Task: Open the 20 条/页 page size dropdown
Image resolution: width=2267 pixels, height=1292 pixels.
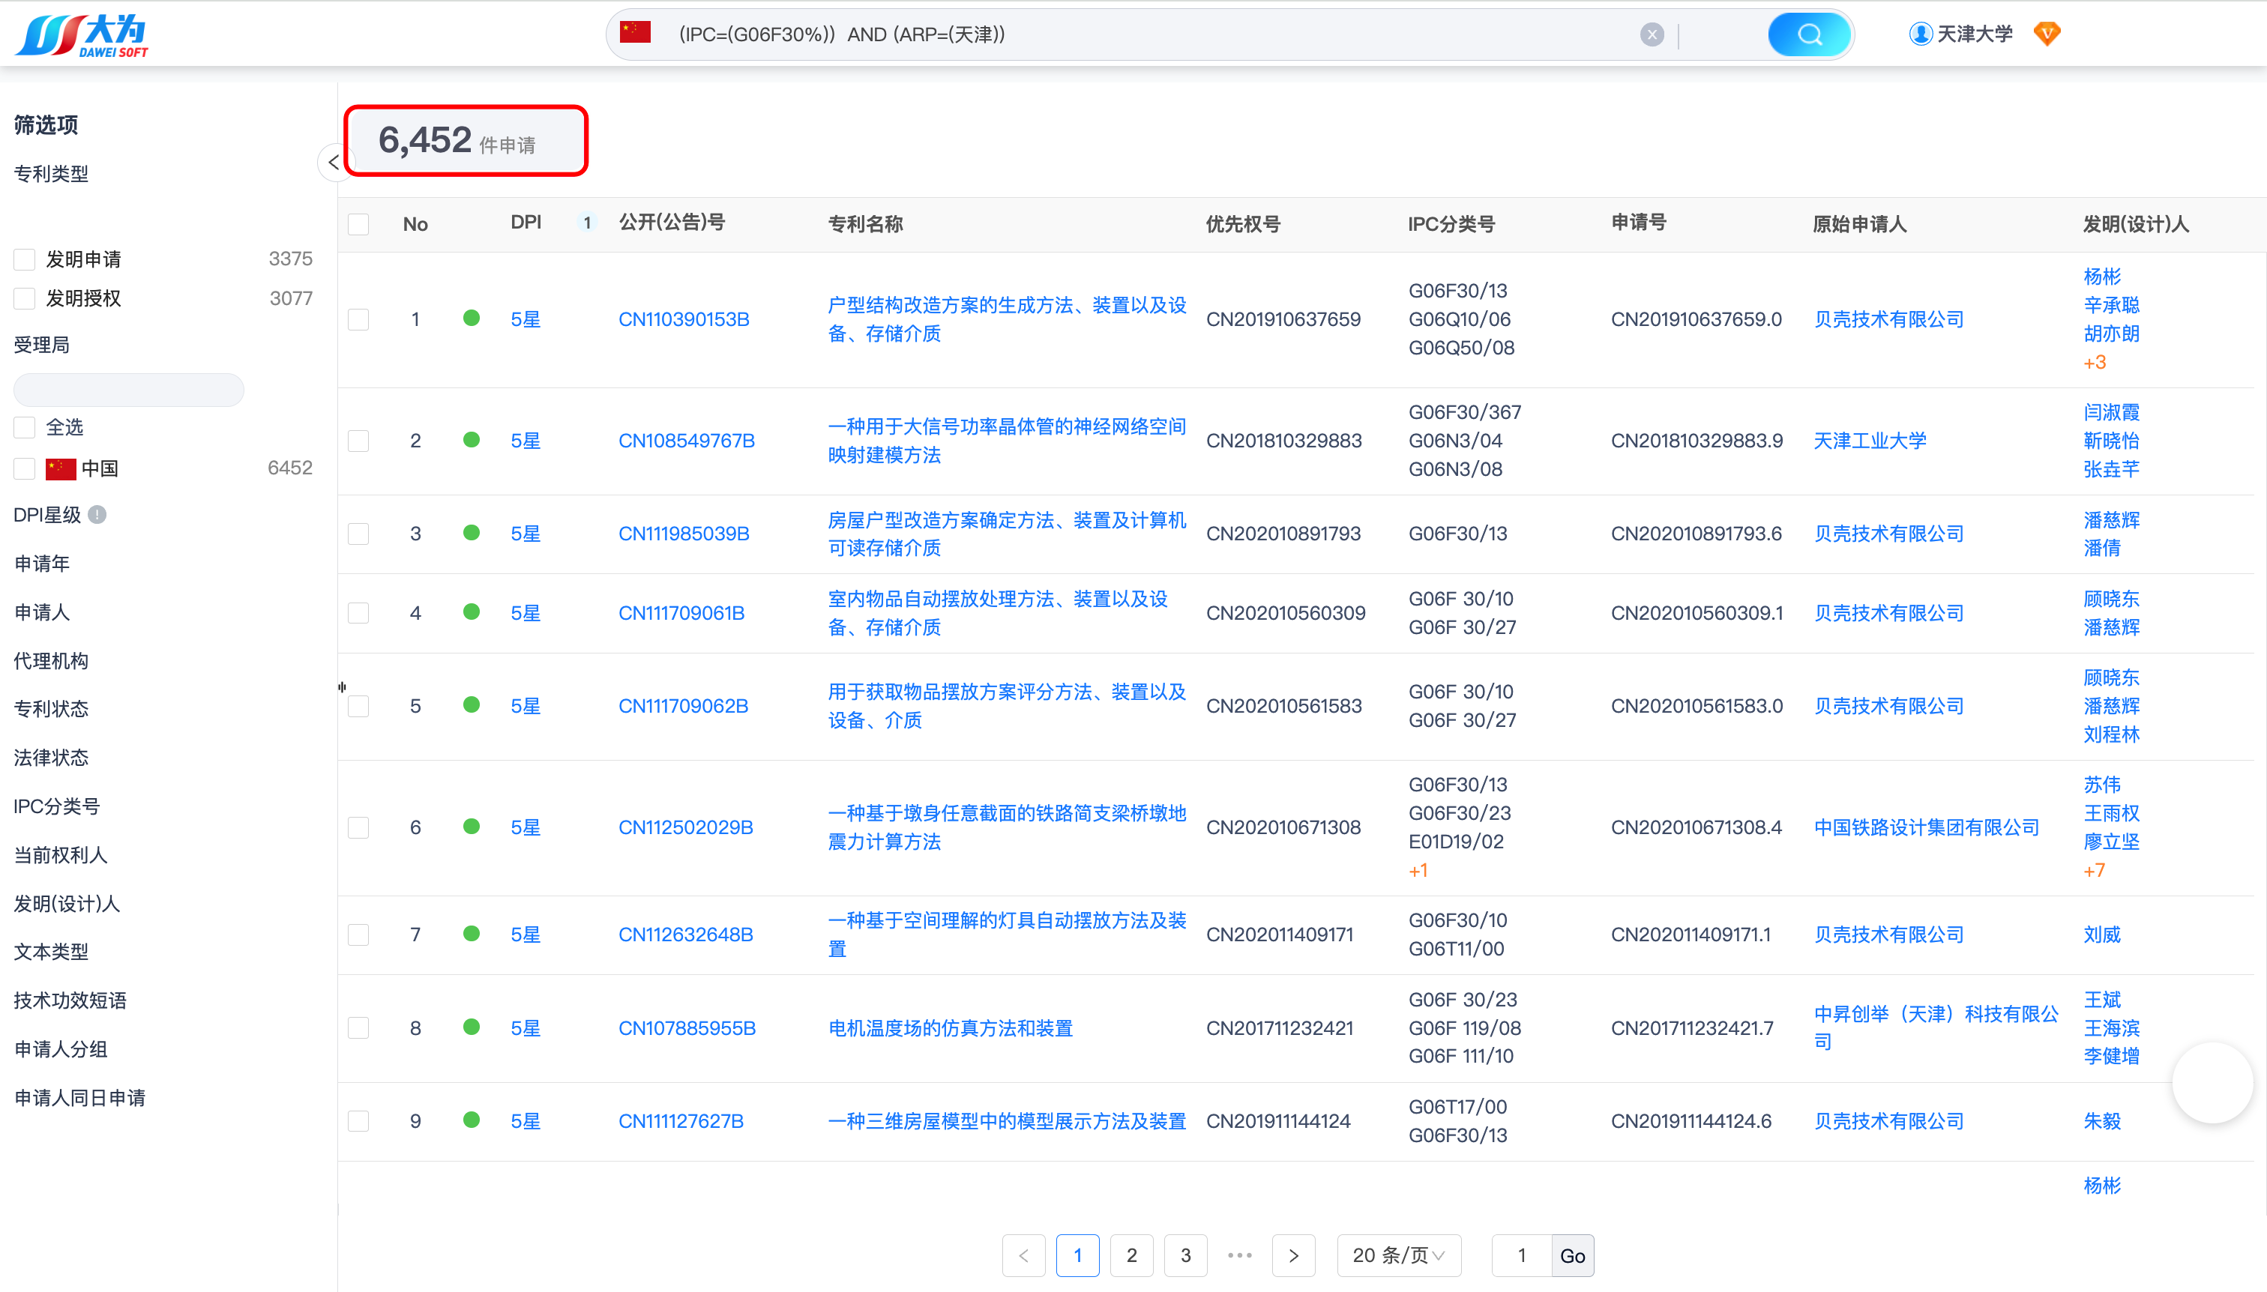Action: point(1398,1255)
